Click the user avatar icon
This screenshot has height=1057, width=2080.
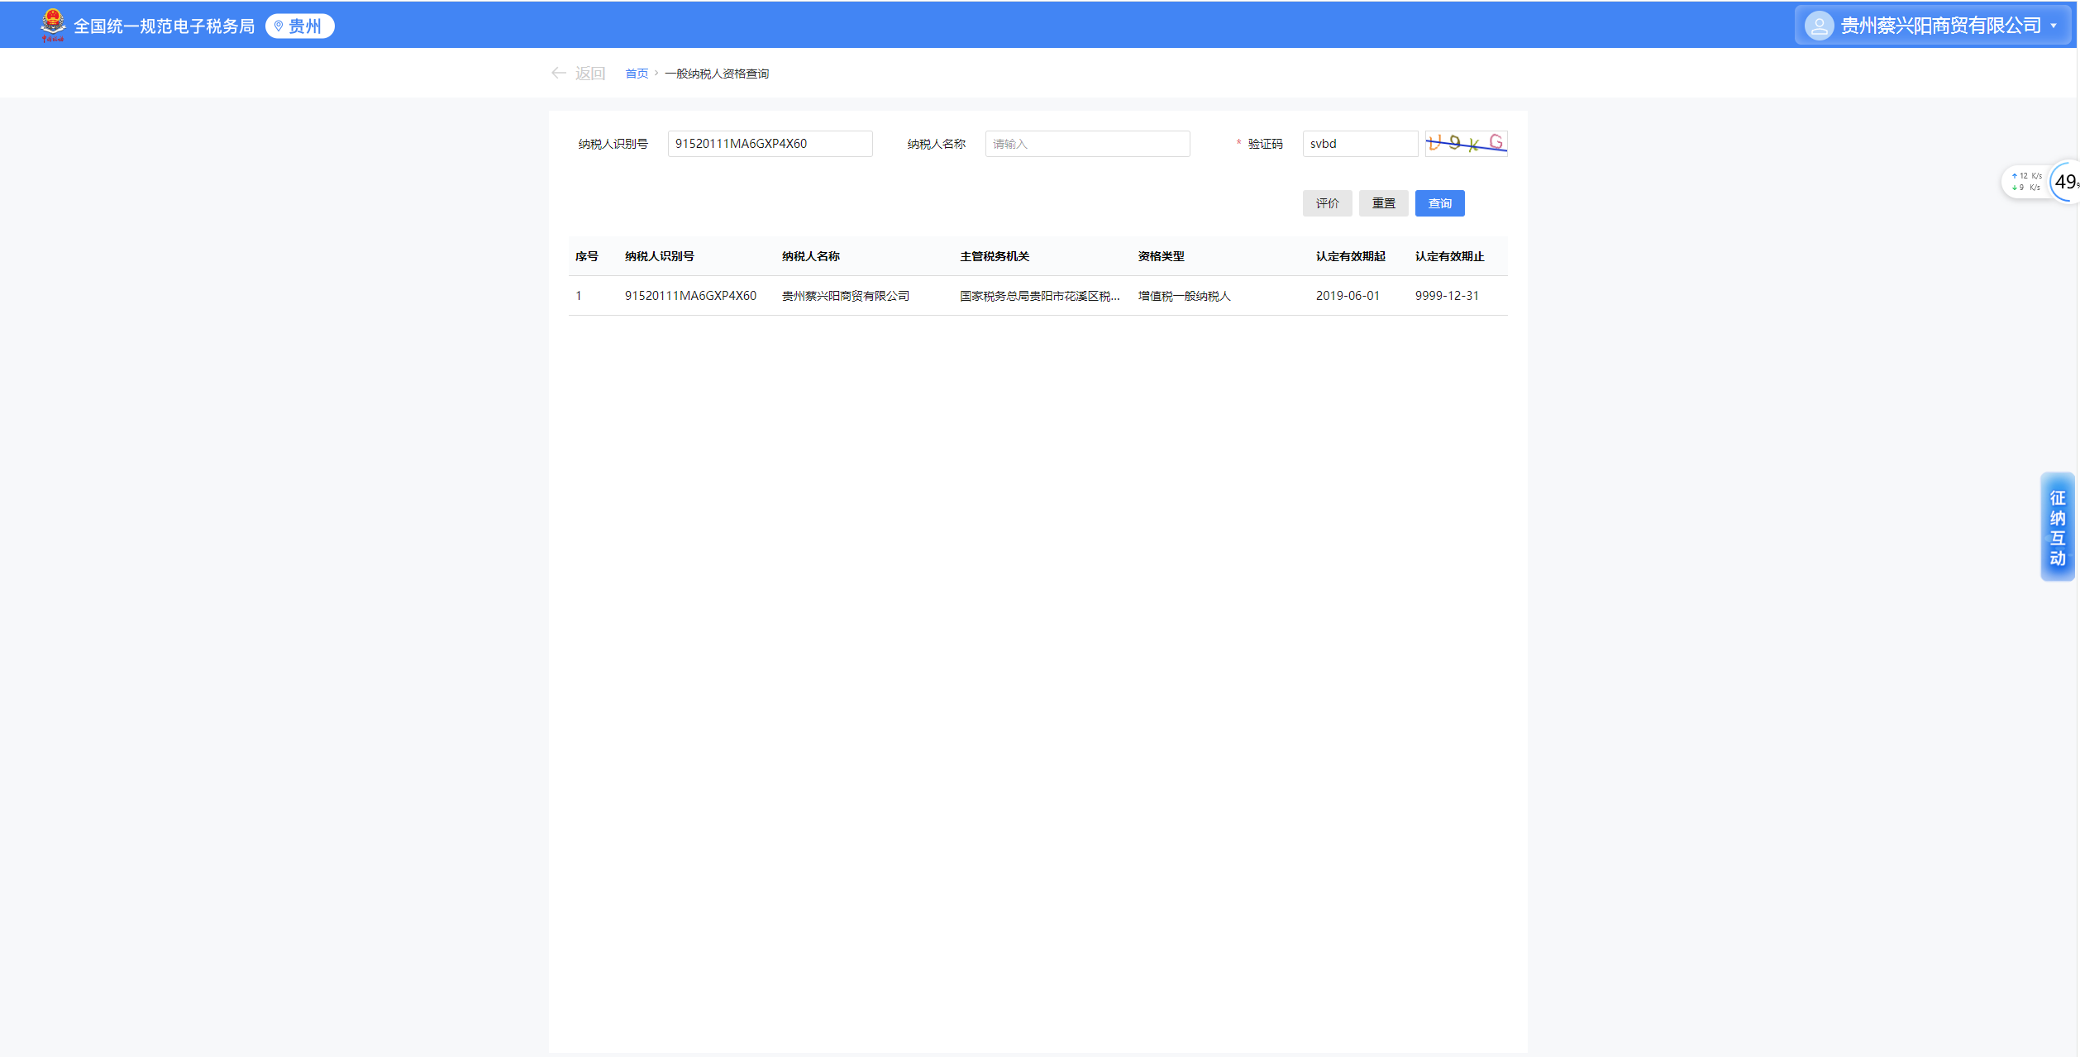click(x=1819, y=26)
